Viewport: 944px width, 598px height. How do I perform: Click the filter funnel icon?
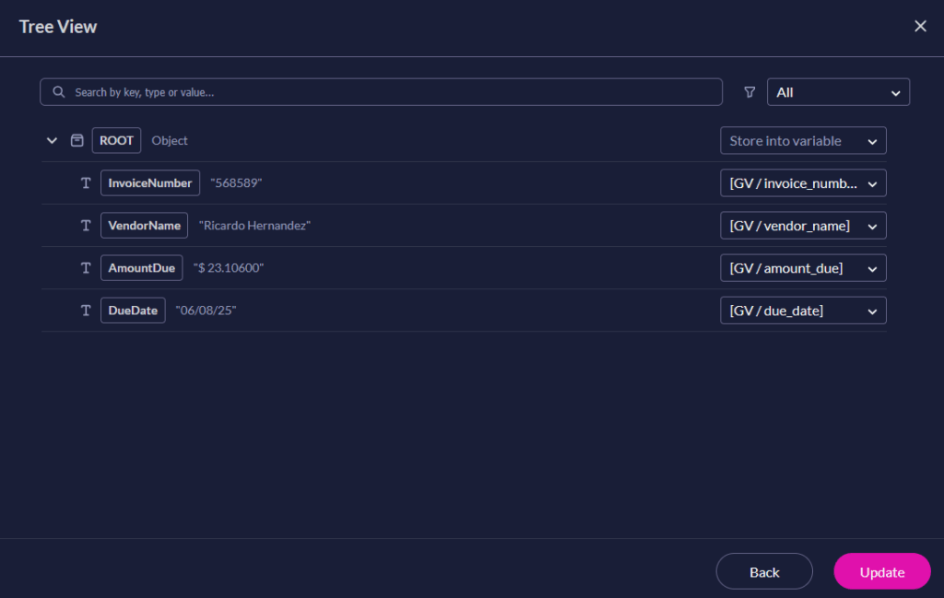(x=749, y=92)
